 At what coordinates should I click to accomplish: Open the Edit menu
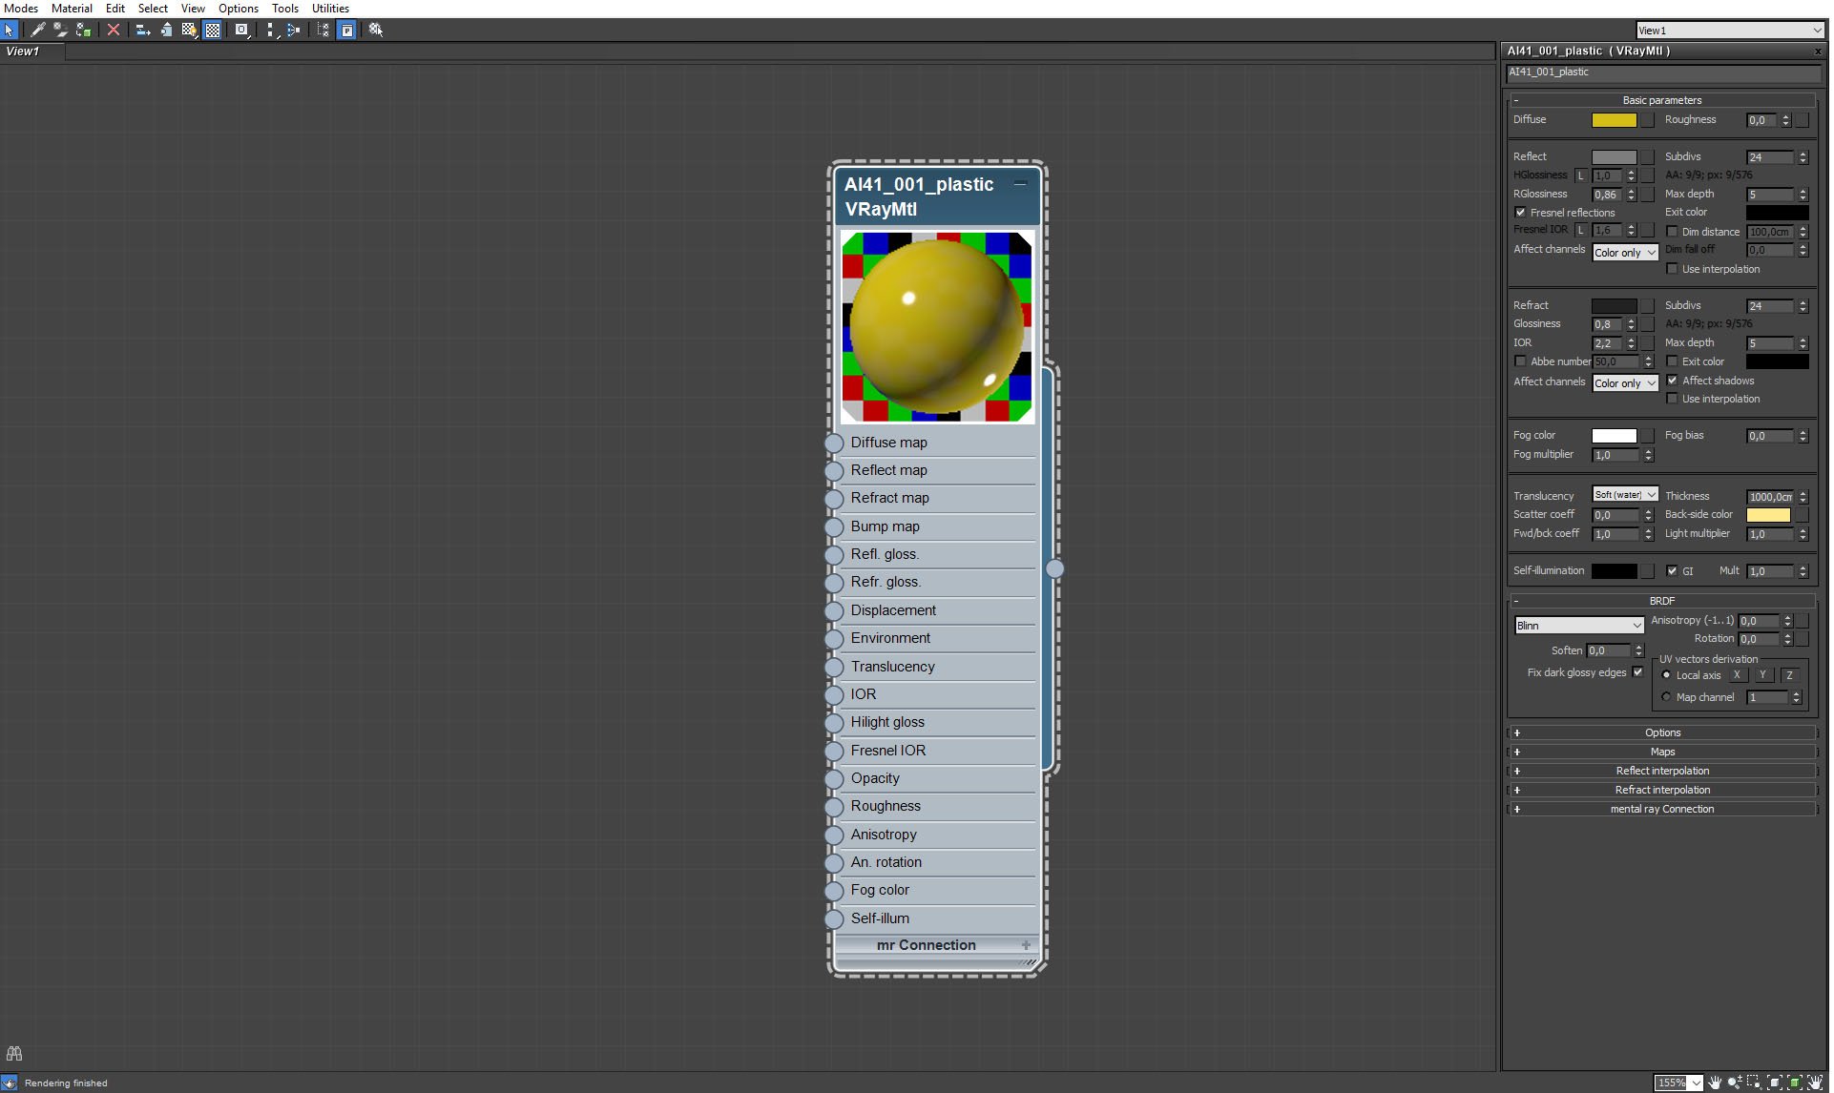pyautogui.click(x=115, y=8)
